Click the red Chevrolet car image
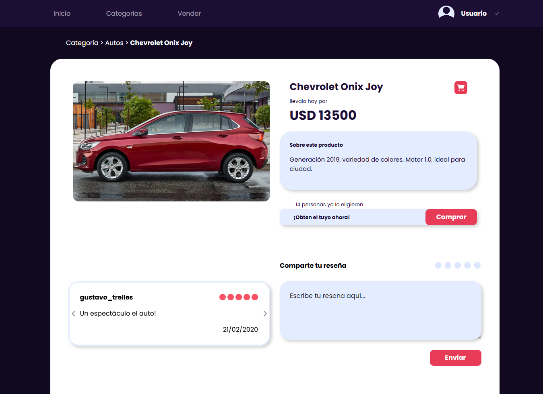The width and height of the screenshot is (543, 394). (x=171, y=142)
